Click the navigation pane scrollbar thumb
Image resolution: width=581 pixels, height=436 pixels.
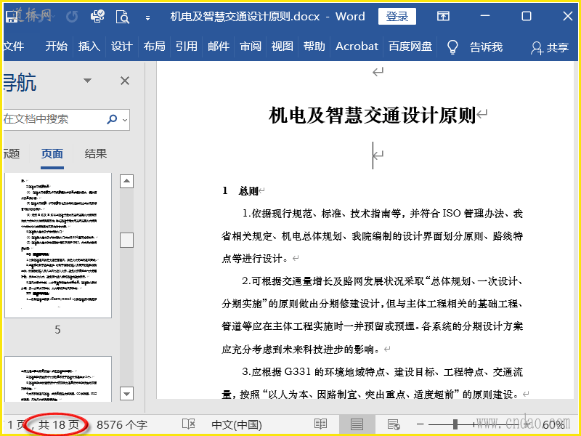[x=126, y=241]
